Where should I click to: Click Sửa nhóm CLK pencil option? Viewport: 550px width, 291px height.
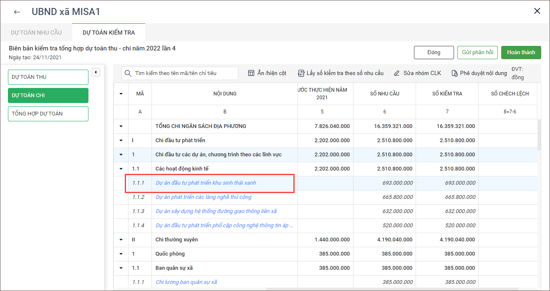[x=417, y=73]
